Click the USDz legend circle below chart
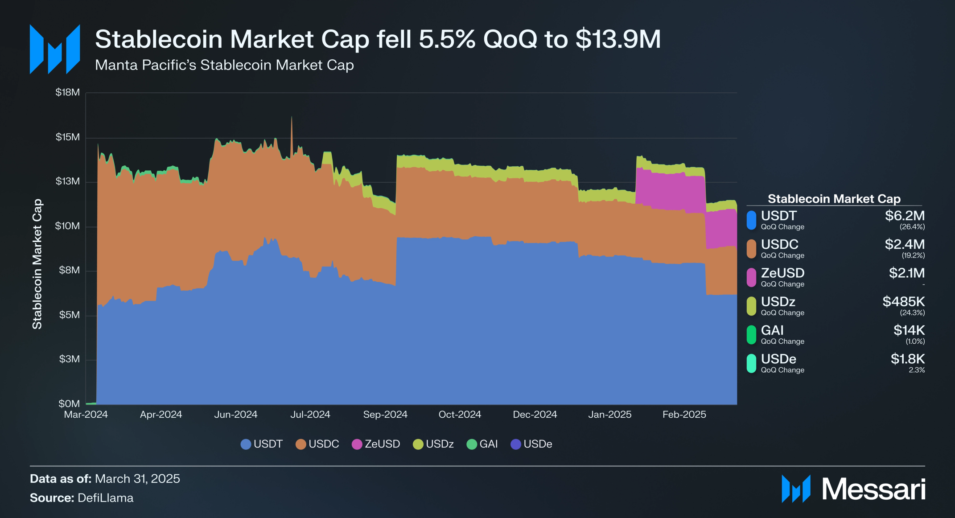Screen dimensions: 955x518 pos(418,444)
